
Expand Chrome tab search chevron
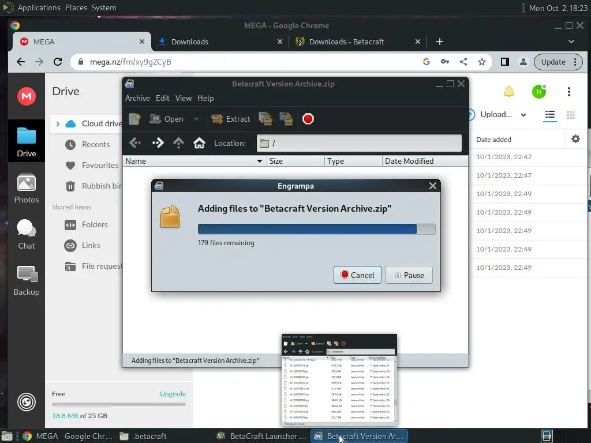pyautogui.click(x=571, y=42)
